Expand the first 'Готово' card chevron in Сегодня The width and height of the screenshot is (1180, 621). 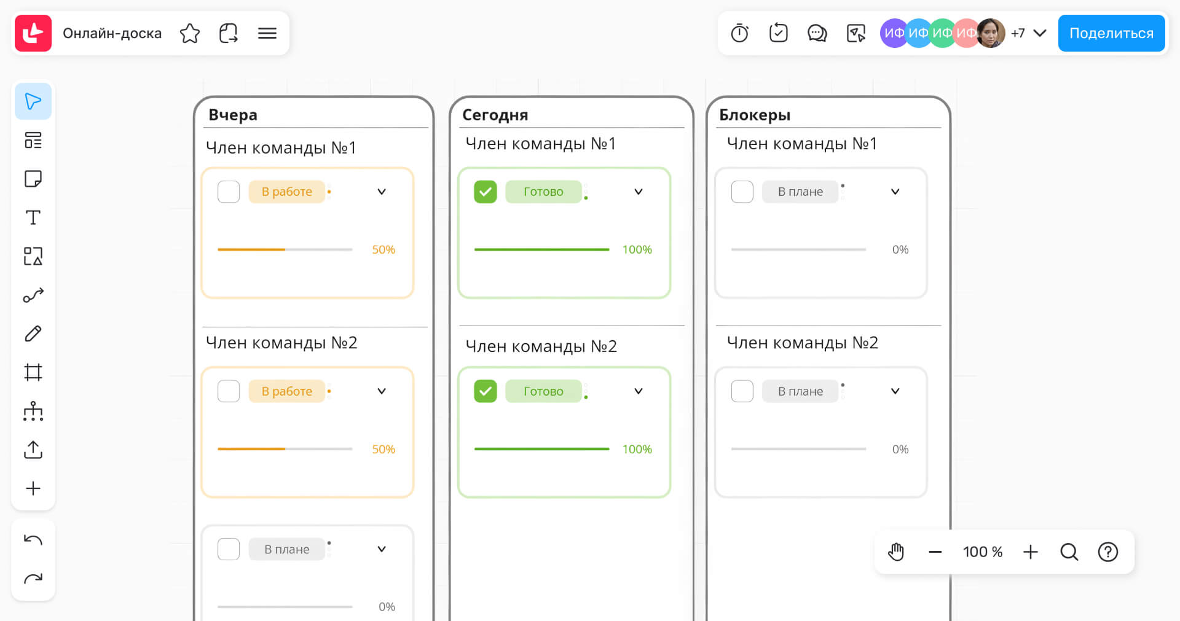click(x=639, y=192)
